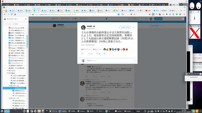
Task: Click the Twitter bird logo in header
Action: (107, 19)
